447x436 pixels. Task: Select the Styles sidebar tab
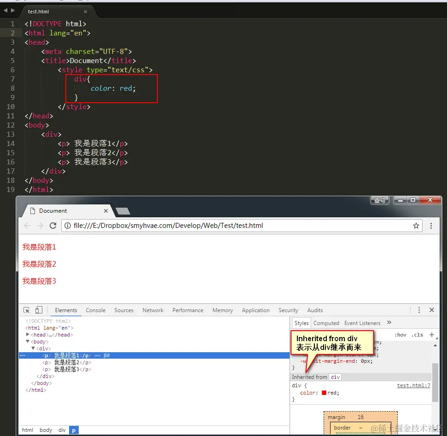pyautogui.click(x=302, y=323)
